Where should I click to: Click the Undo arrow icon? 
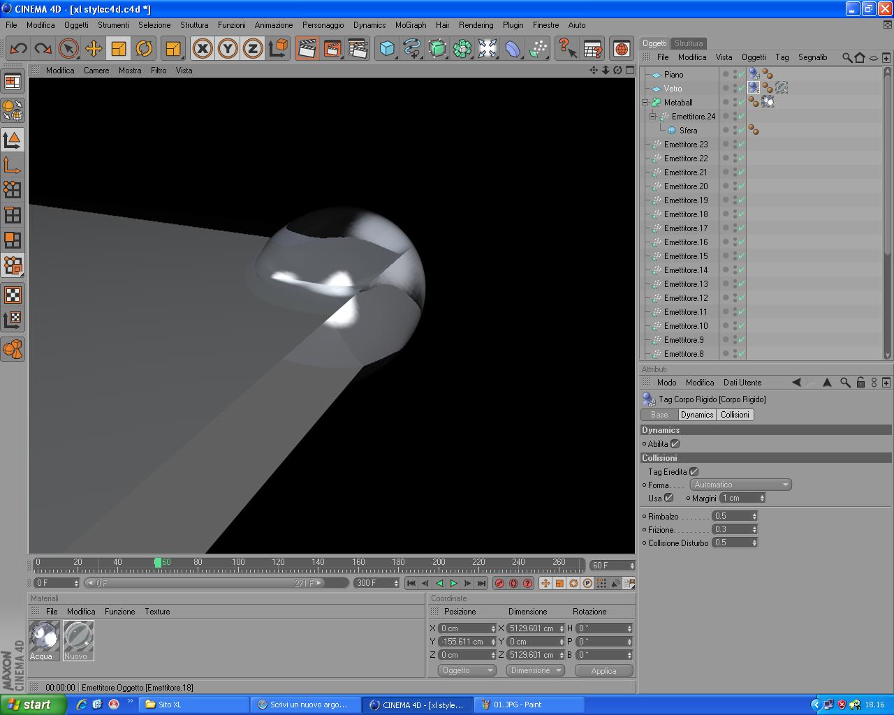(x=18, y=48)
